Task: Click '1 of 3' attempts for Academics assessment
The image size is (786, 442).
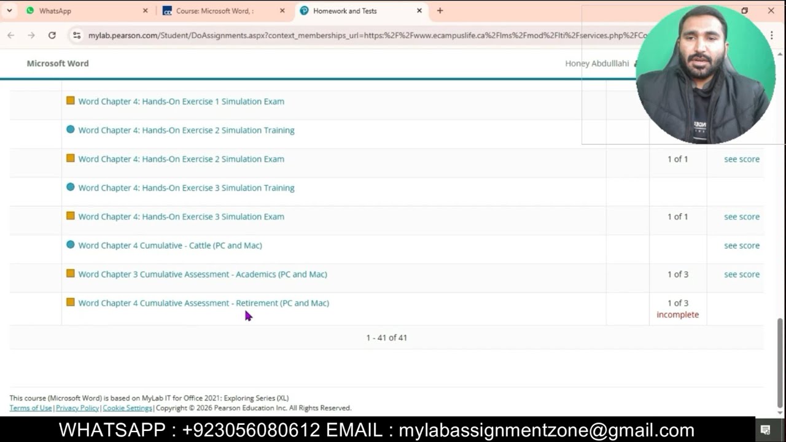Action: click(678, 274)
